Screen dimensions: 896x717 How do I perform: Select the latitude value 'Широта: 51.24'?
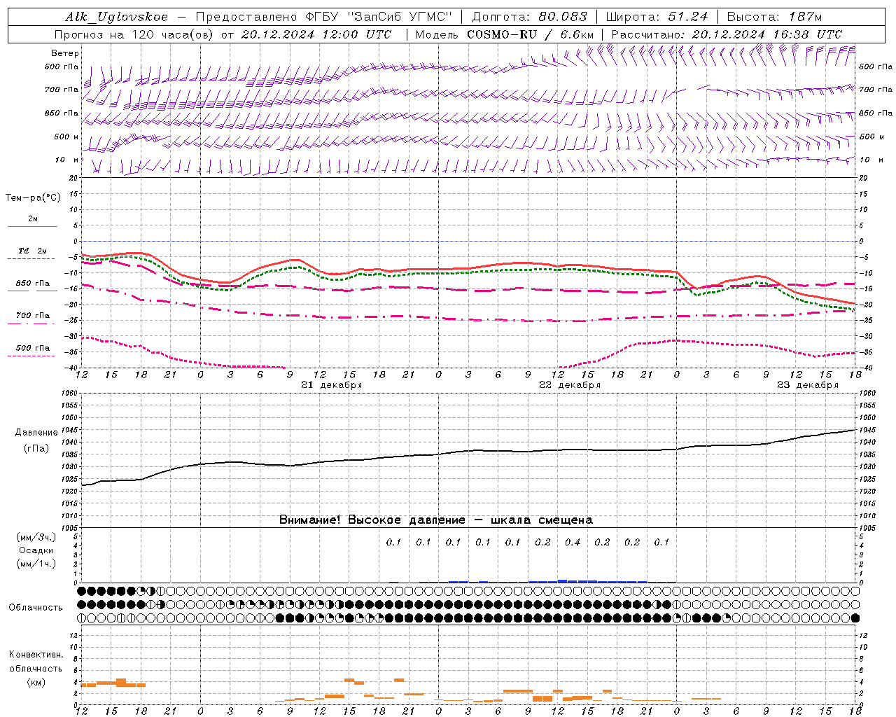(657, 17)
